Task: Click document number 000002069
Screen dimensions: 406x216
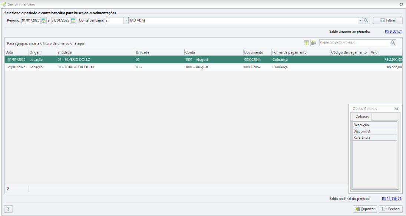Action: pyautogui.click(x=252, y=67)
